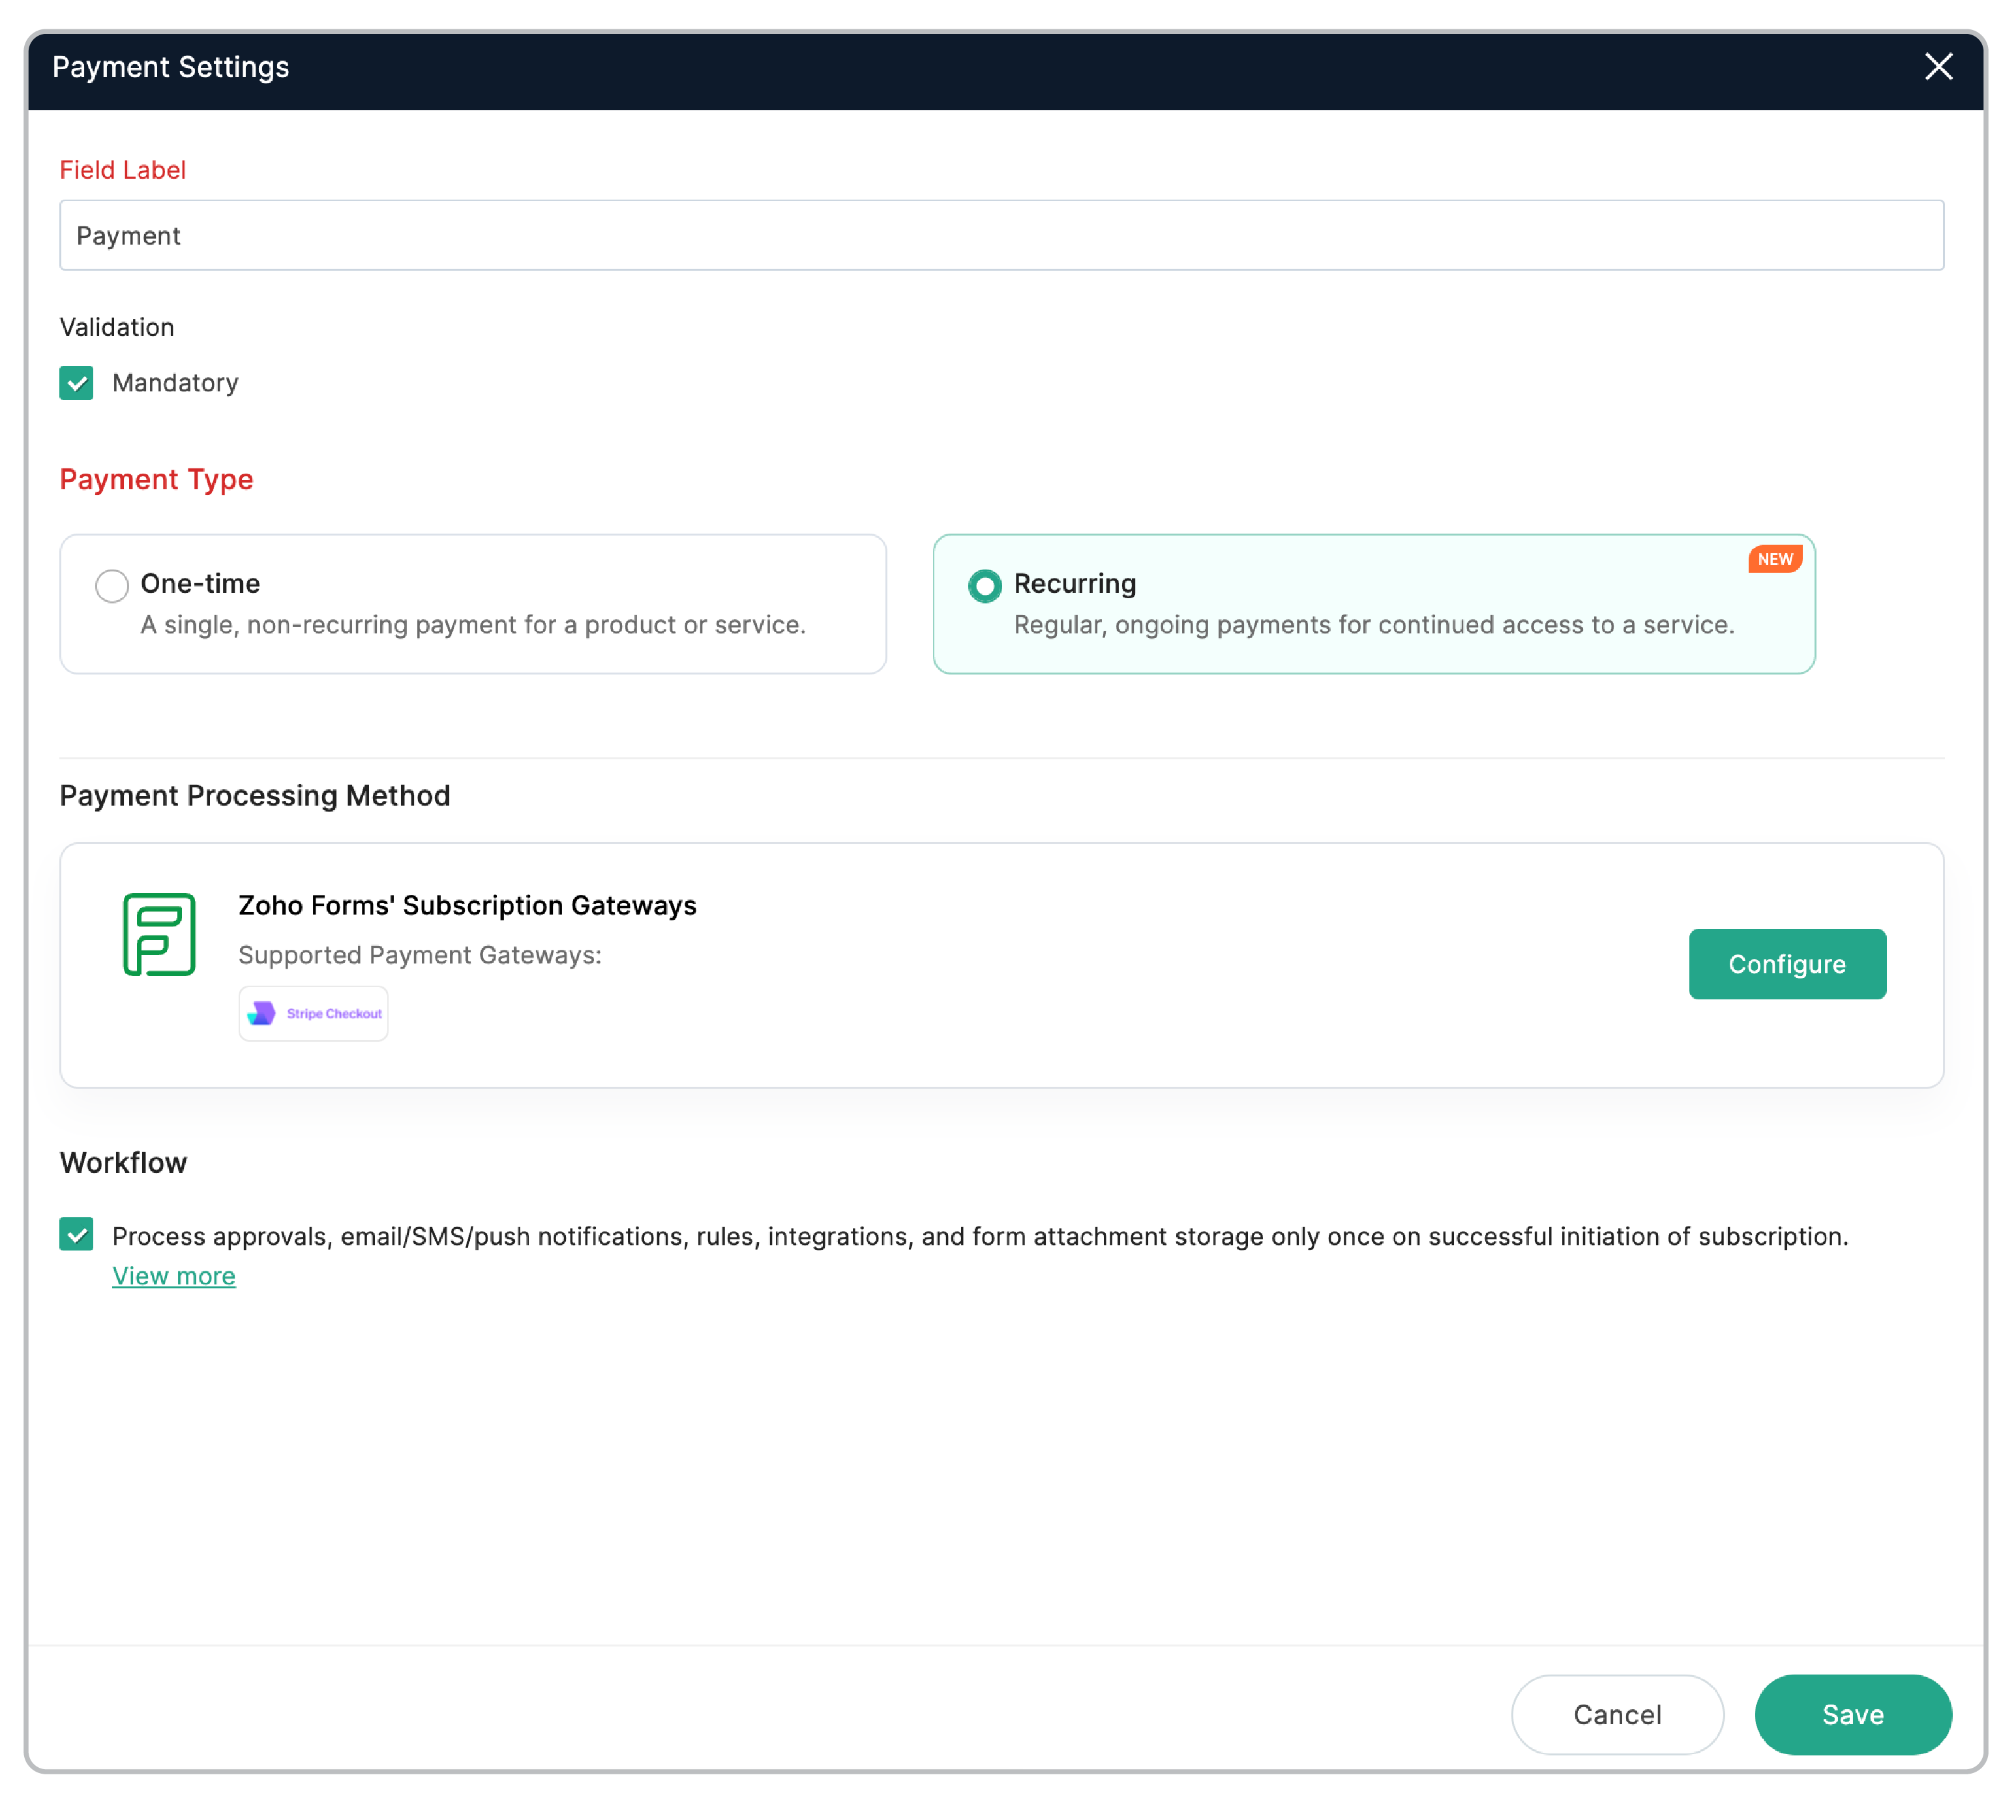
Task: Select the One-time radio button
Action: pyautogui.click(x=112, y=585)
